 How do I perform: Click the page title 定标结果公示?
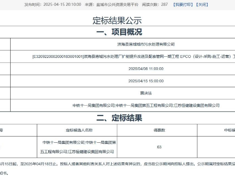[117, 20]
